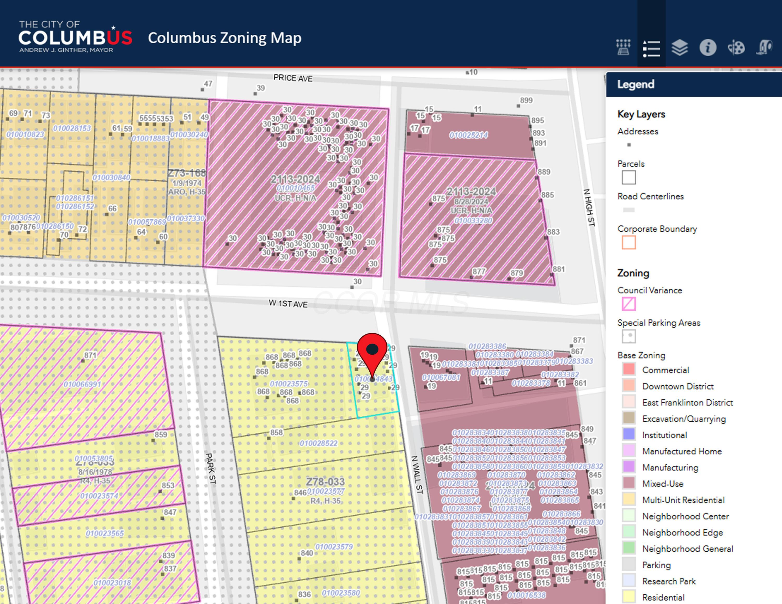782x604 pixels.
Task: Click the Z78-033 label near N Wall St
Action: (x=325, y=482)
